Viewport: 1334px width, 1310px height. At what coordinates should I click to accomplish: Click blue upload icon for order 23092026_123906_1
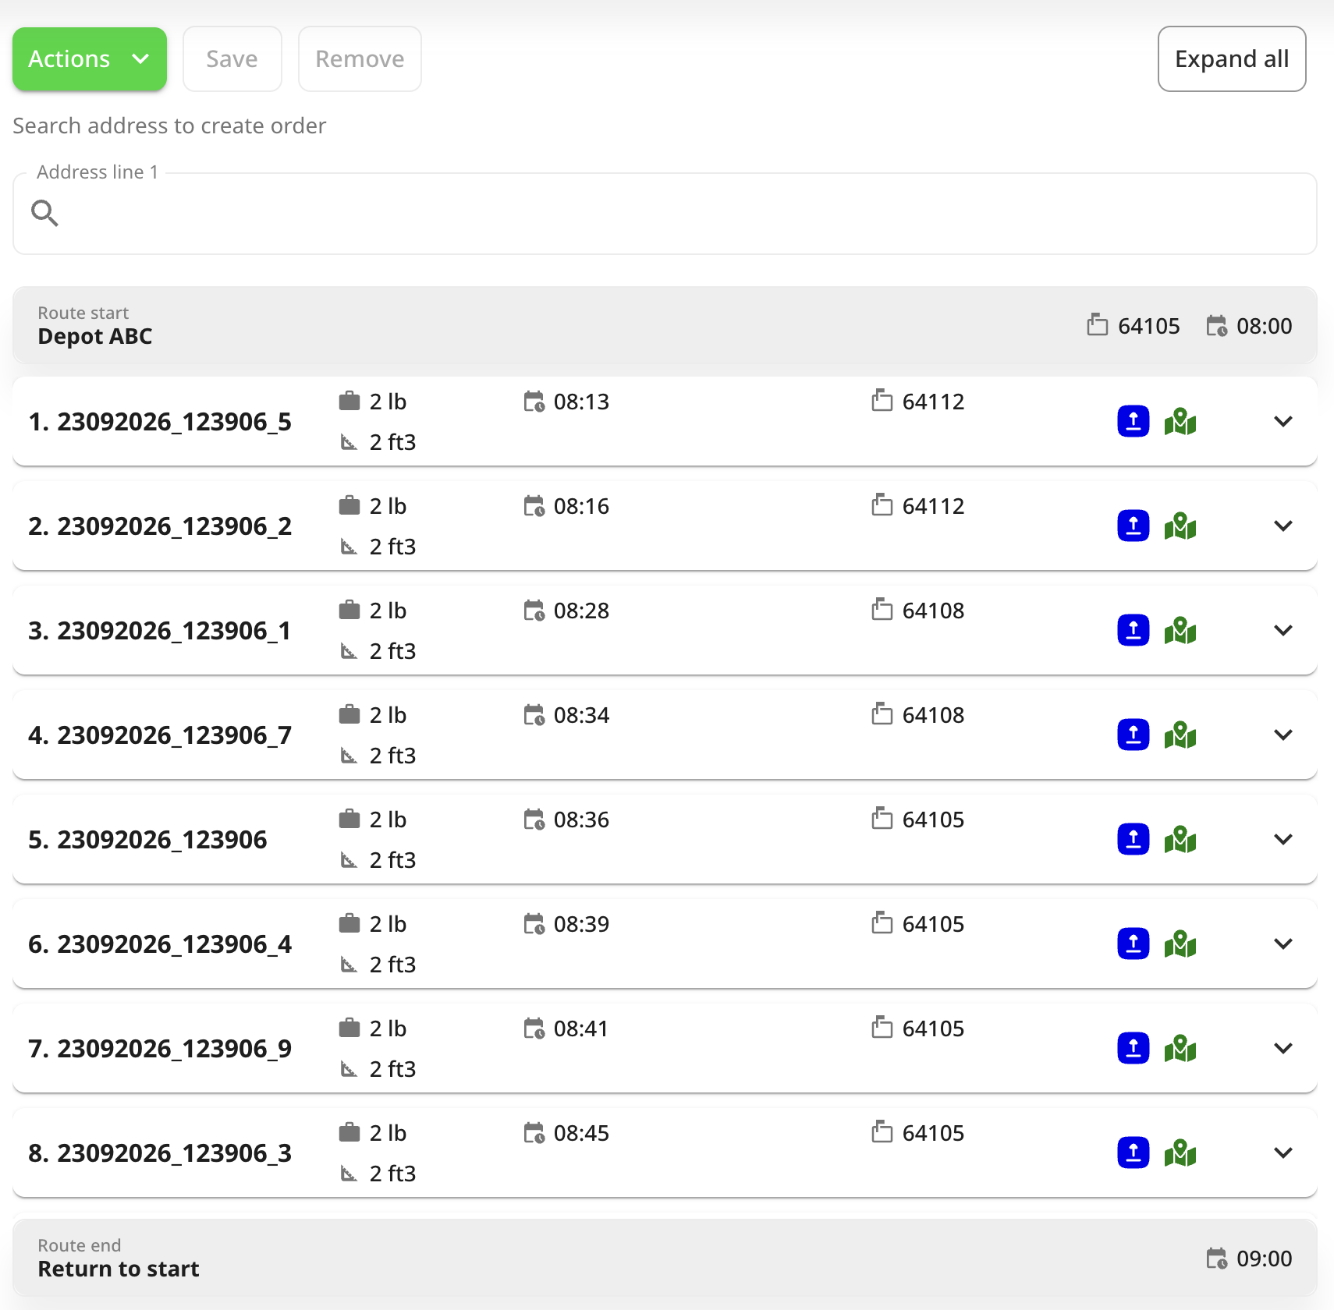pyautogui.click(x=1134, y=631)
